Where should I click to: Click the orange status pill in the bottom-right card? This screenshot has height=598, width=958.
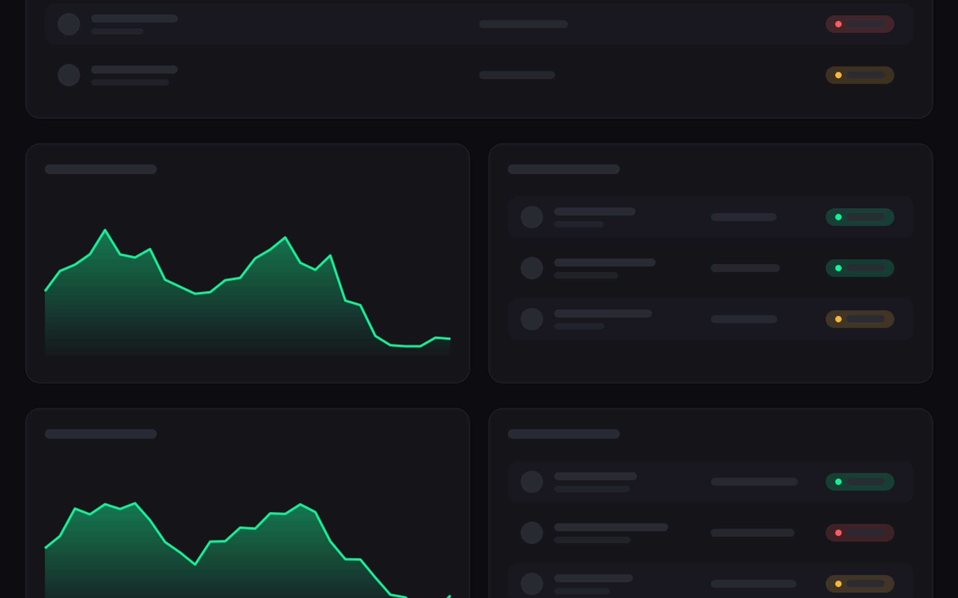(860, 584)
